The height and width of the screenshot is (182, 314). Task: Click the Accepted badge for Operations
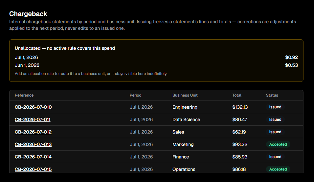278,169
